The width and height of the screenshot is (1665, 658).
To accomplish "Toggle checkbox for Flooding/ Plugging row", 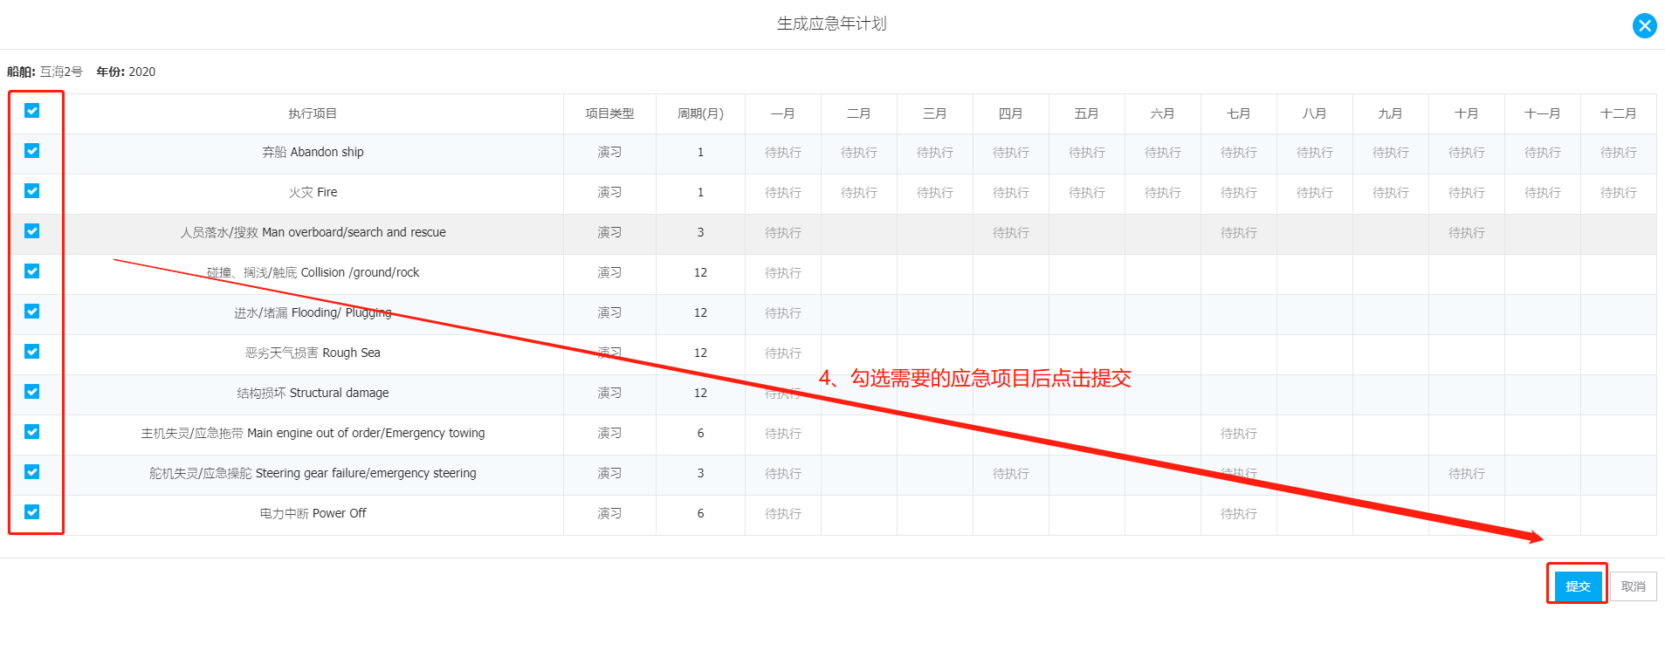I will coord(32,312).
